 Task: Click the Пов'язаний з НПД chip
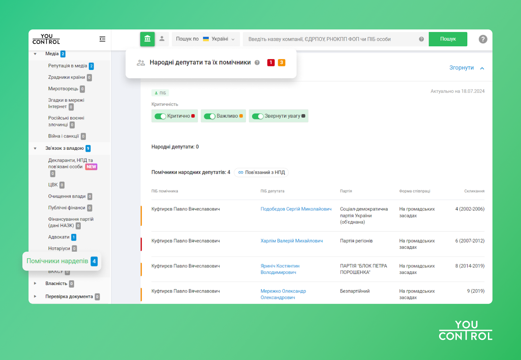(261, 173)
